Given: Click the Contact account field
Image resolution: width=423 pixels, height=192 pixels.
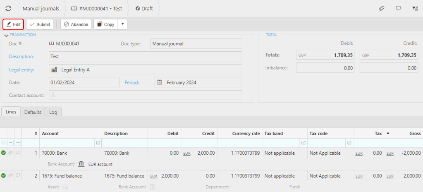Looking at the screenshot, I should coord(146,95).
